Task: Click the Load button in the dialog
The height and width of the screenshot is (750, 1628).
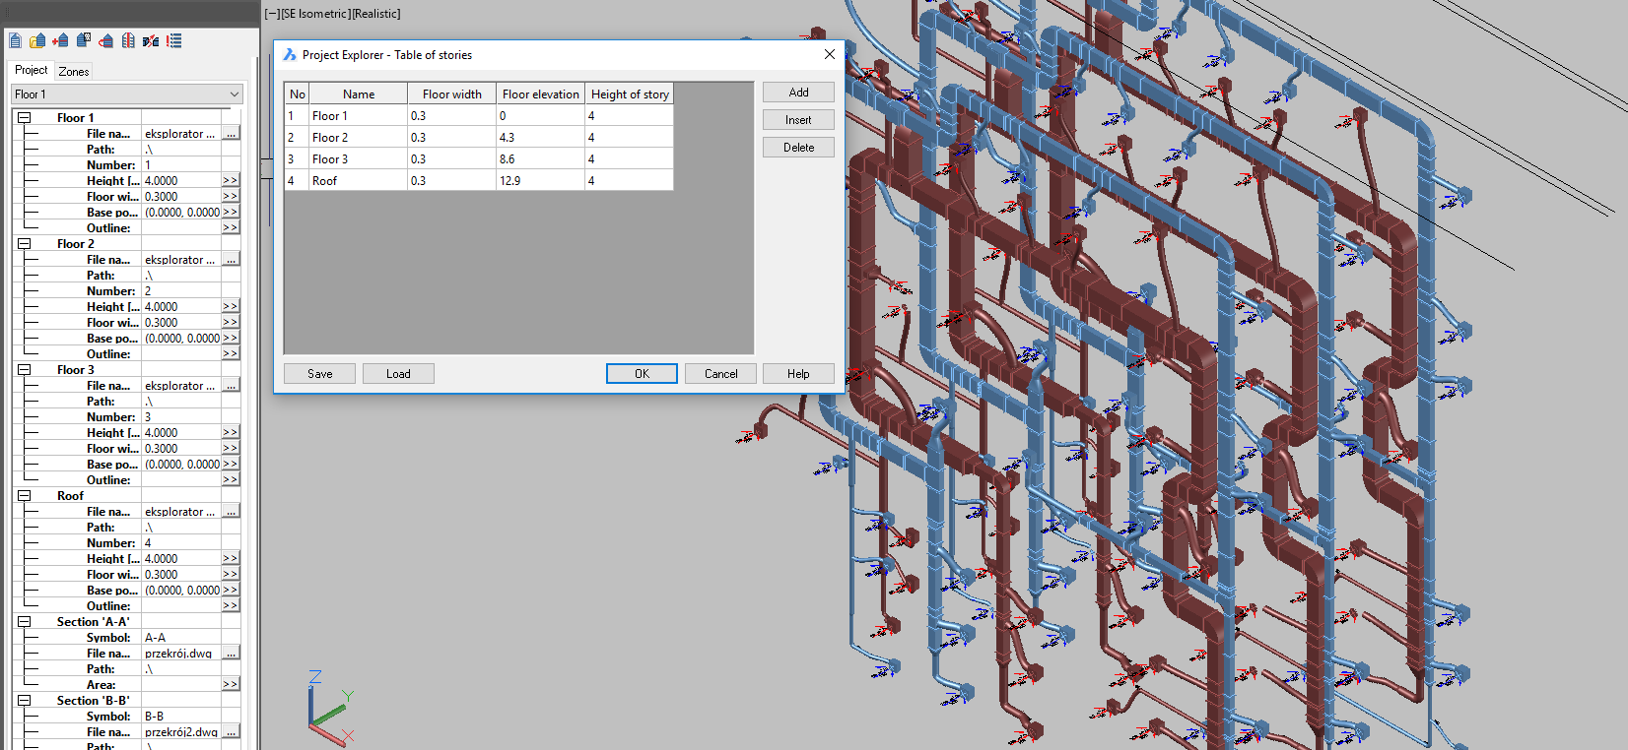Action: click(x=398, y=374)
